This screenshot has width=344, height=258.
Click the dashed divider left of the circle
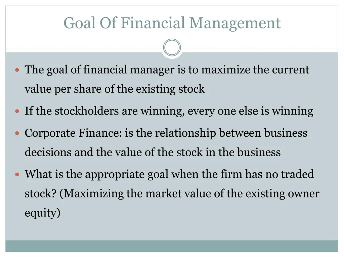point(84,48)
